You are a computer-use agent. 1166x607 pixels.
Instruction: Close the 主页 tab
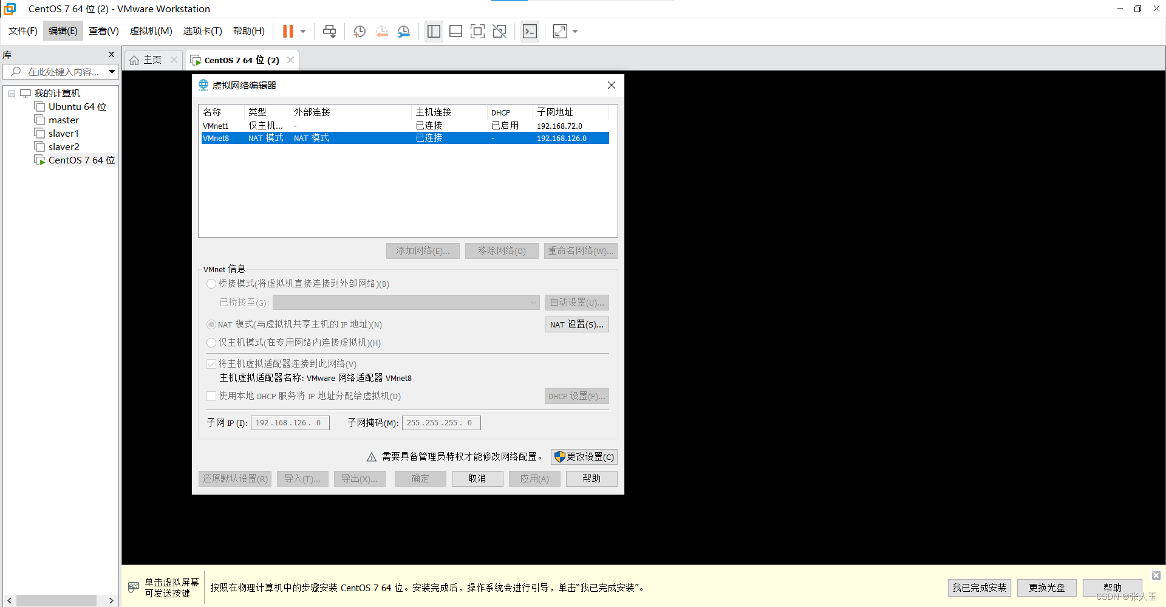pos(174,60)
